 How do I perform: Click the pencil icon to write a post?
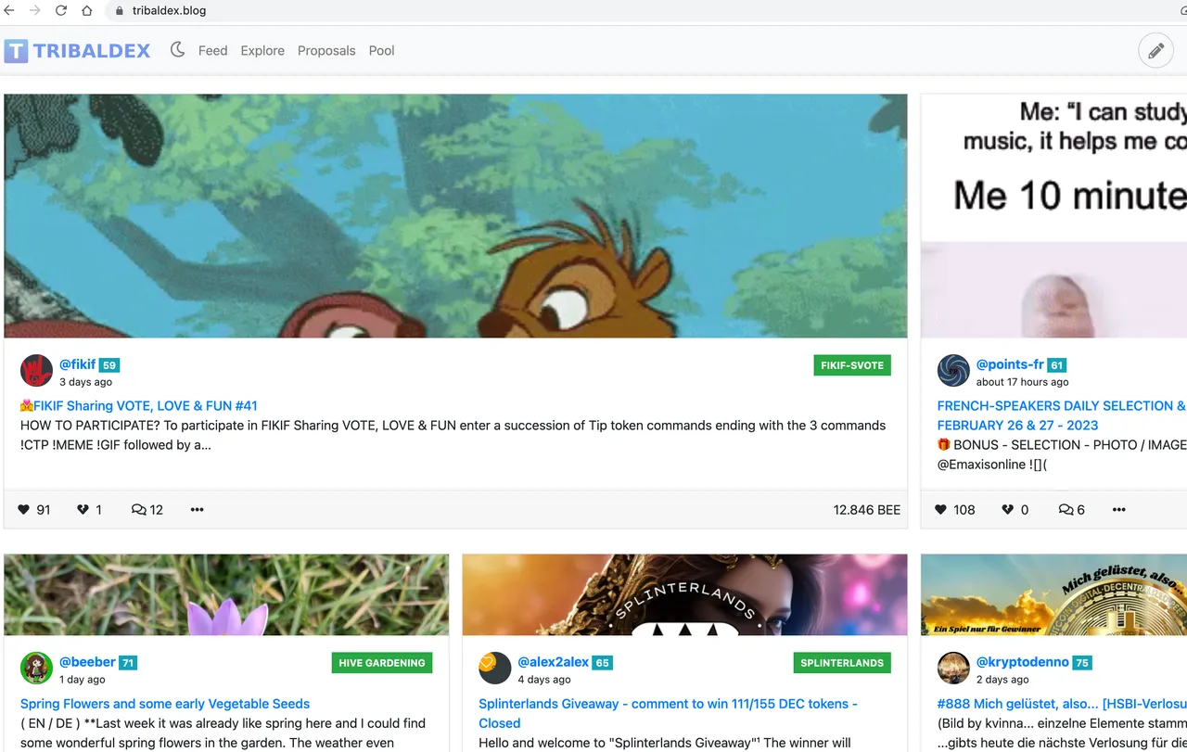[x=1155, y=51]
